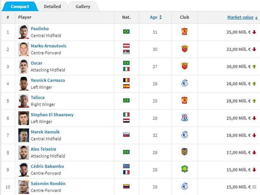Open Paulinho's player profile link
Viewport: 260px width, 195px height.
coord(40,29)
